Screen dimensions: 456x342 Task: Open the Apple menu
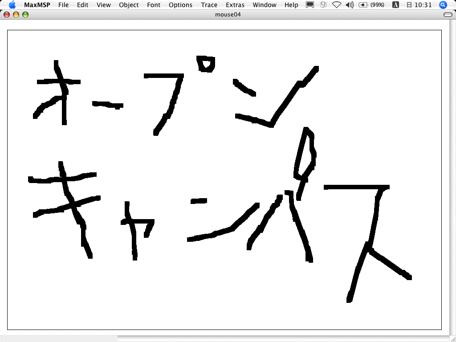12,4
